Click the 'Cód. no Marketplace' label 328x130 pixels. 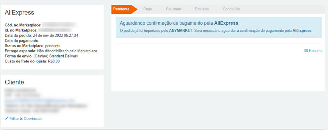coord(23,25)
